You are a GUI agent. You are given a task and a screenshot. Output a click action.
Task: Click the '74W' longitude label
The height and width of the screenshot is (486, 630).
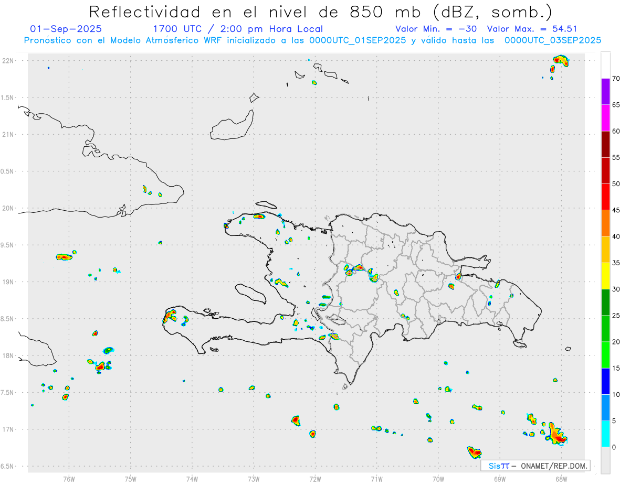(192, 479)
